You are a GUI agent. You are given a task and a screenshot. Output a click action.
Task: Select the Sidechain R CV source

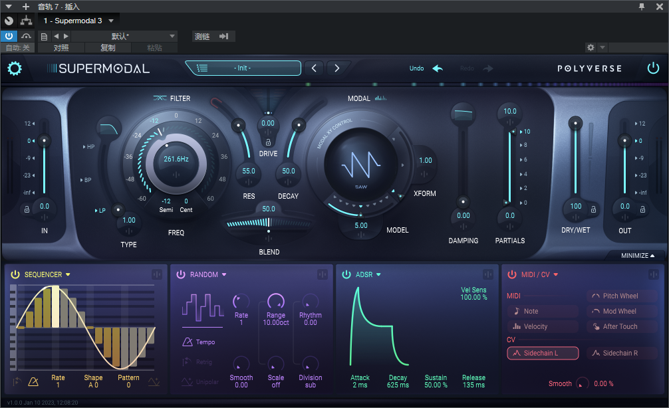[x=622, y=353]
